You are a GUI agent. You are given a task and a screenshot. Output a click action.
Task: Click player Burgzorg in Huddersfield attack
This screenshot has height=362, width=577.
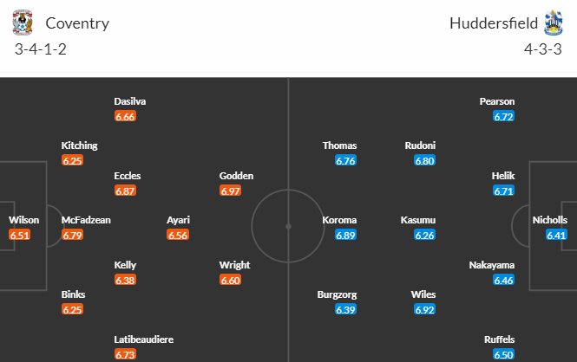(x=337, y=294)
